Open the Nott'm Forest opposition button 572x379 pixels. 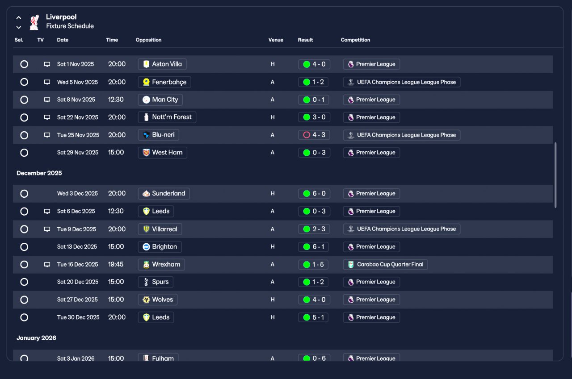[167, 117]
